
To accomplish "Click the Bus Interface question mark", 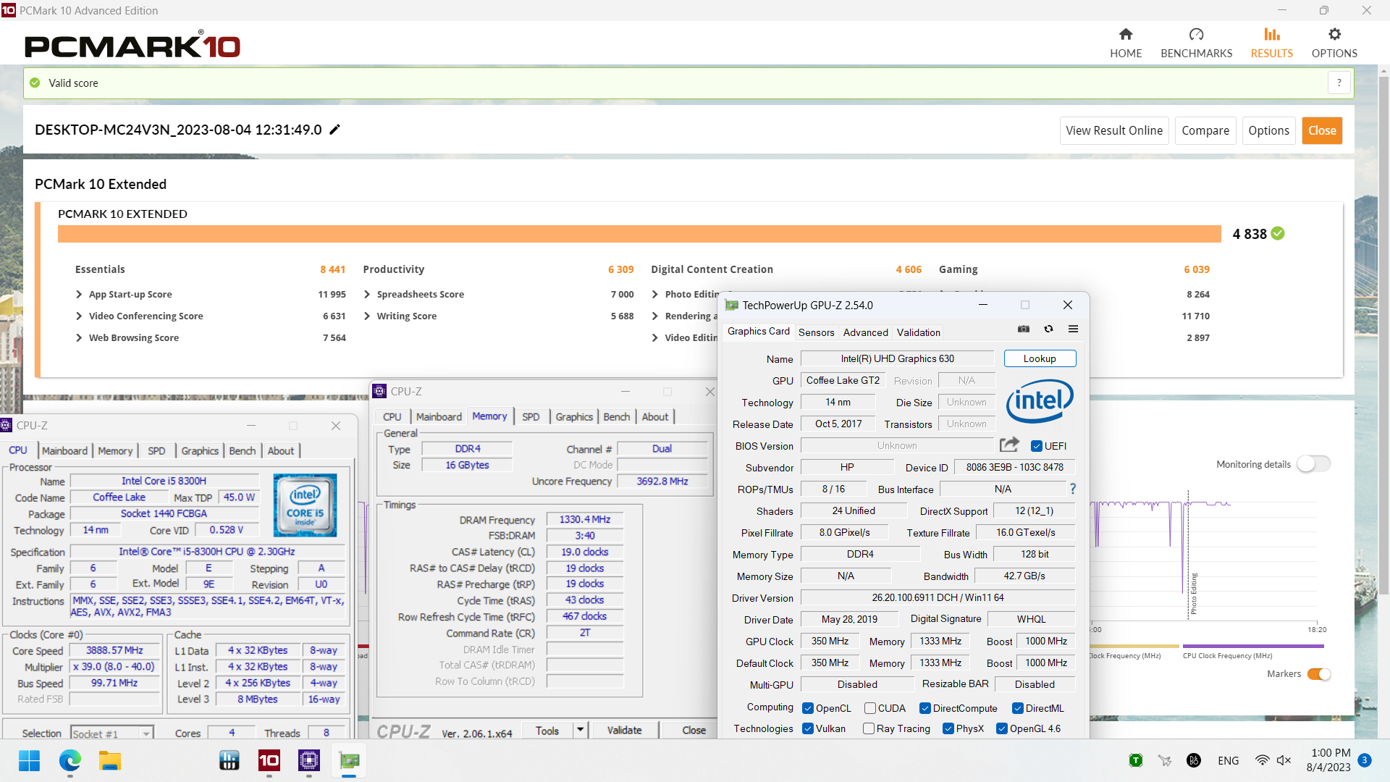I will point(1073,489).
